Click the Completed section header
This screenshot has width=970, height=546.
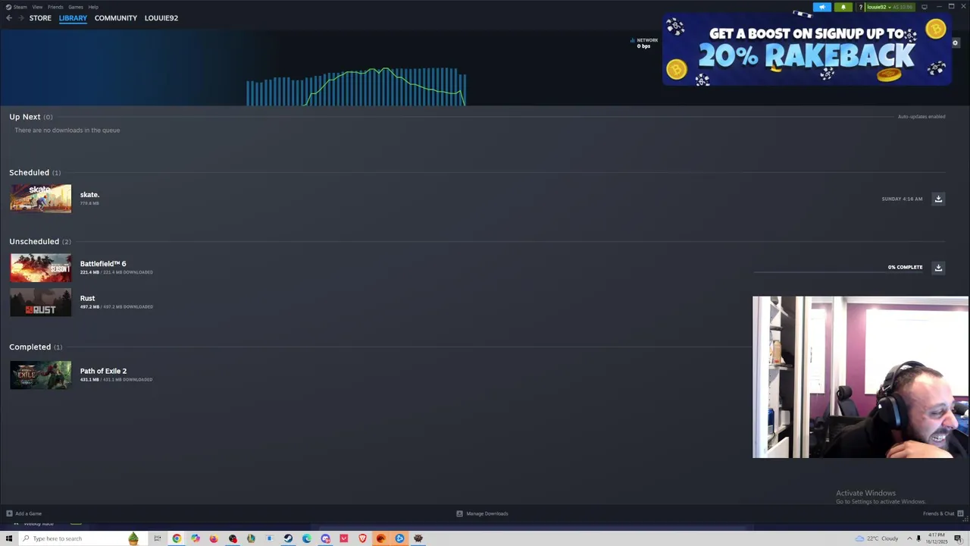pyautogui.click(x=36, y=347)
